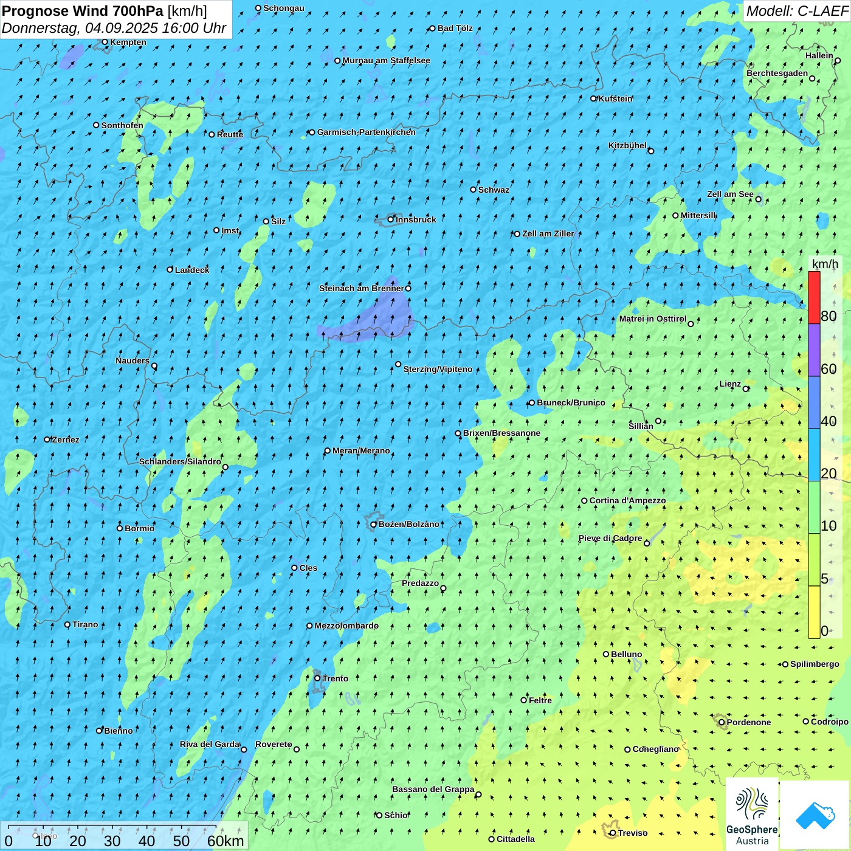851x851 pixels.
Task: Click the Hallein location marker
Action: pyautogui.click(x=838, y=61)
